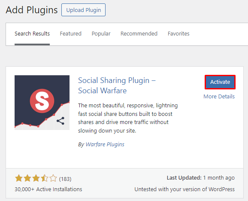Switch to the Search Results tab
Screen dimensions: 248x201
coord(32,34)
